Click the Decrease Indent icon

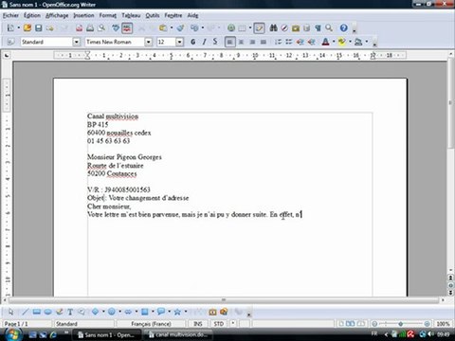coord(300,42)
